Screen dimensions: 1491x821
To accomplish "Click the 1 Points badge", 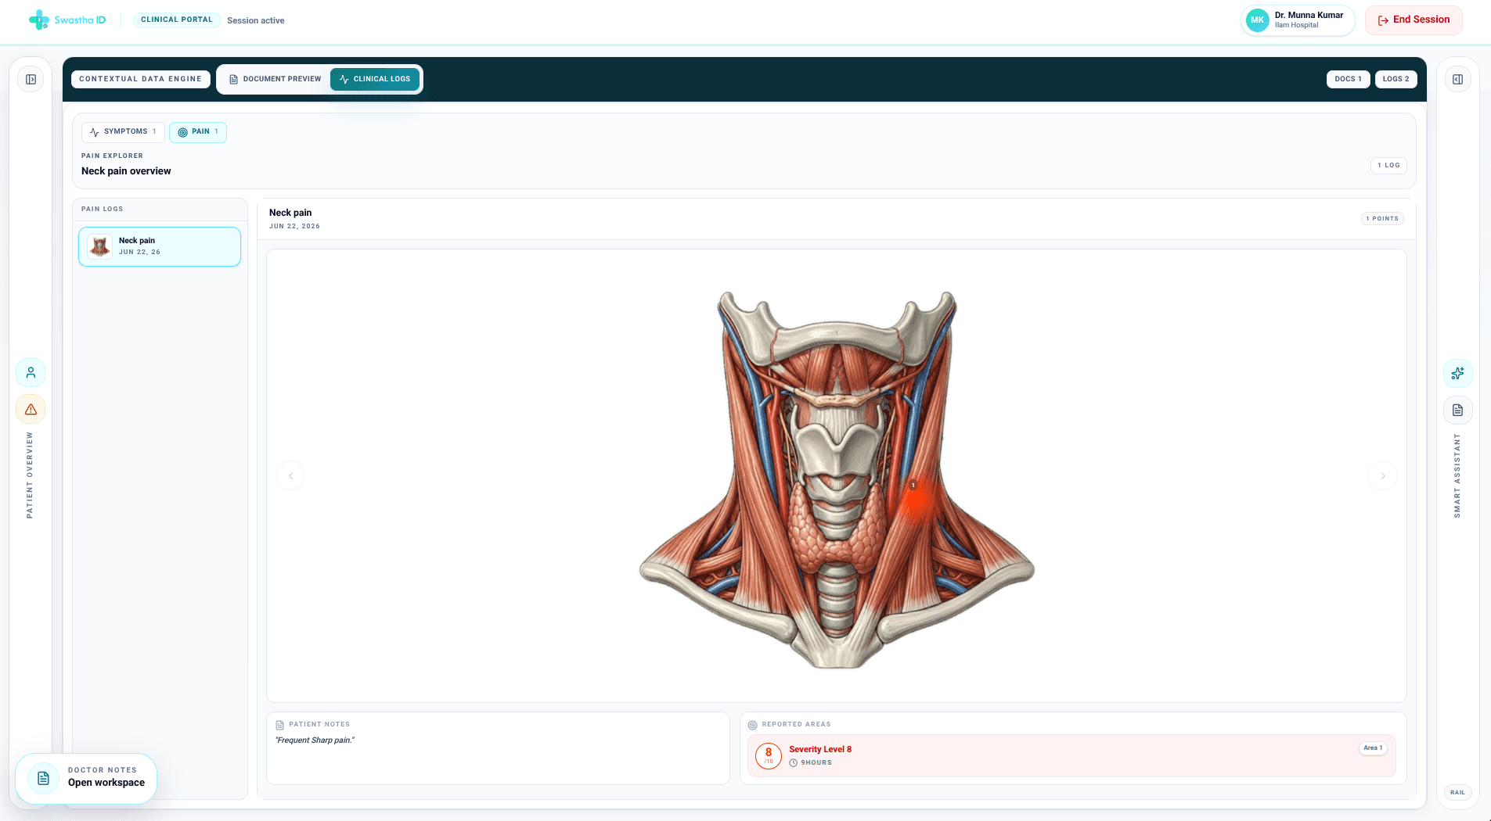I will [x=1382, y=219].
